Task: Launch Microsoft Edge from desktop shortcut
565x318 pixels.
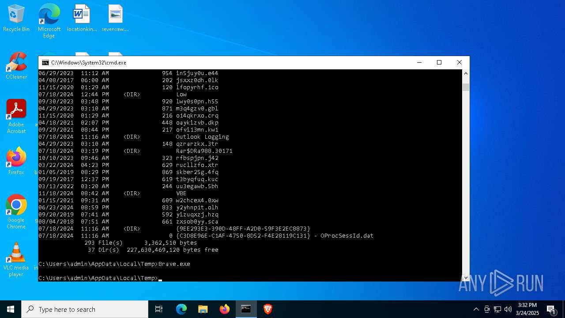Action: [x=49, y=21]
